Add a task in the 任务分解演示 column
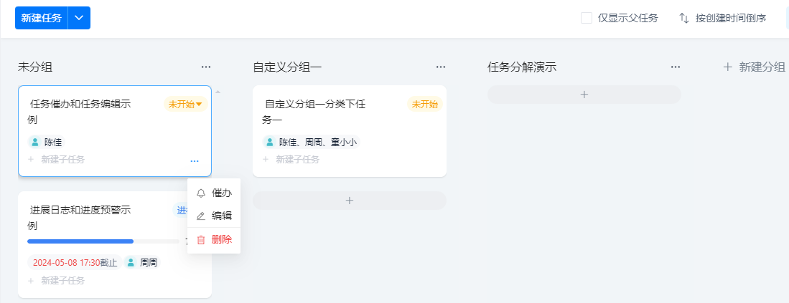Screen dimensions: 789x303 584,95
